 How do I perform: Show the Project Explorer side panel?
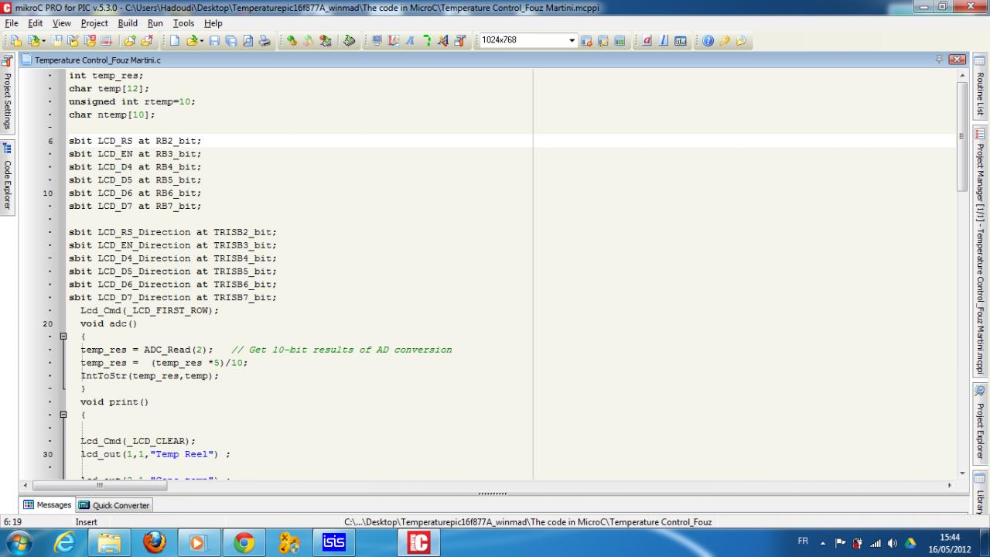click(980, 424)
